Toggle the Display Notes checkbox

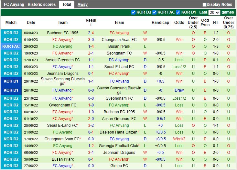(x=204, y=5)
